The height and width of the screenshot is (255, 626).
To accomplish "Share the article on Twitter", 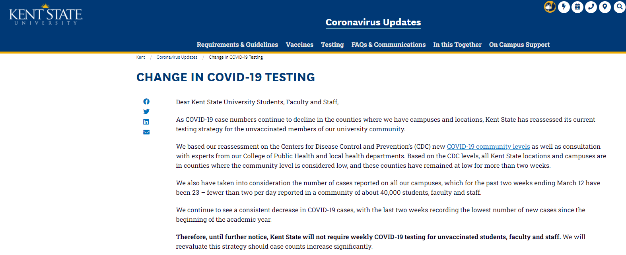I will coord(146,111).
